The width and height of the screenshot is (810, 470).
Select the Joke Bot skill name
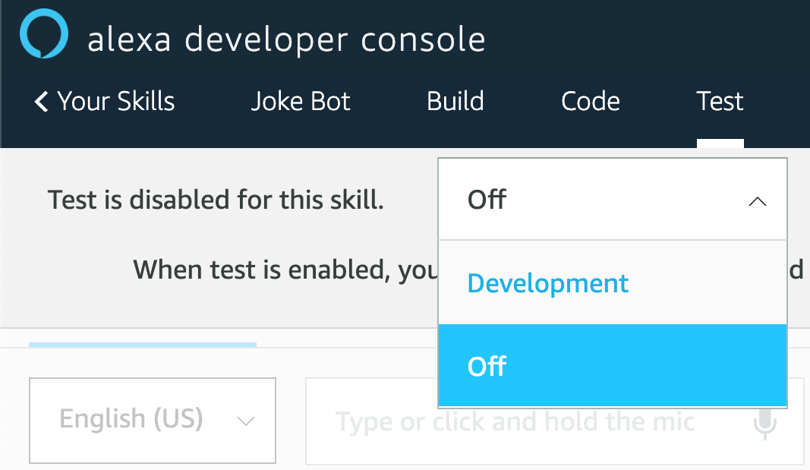(x=301, y=101)
